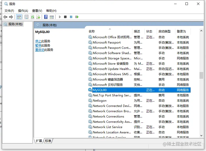This screenshot has width=206, height=151.
Task: Click the gear icon beside Net.Tcp Port Sharing
Action: (90, 95)
